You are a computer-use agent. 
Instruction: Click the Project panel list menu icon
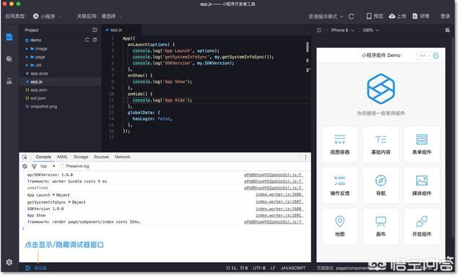click(95, 30)
